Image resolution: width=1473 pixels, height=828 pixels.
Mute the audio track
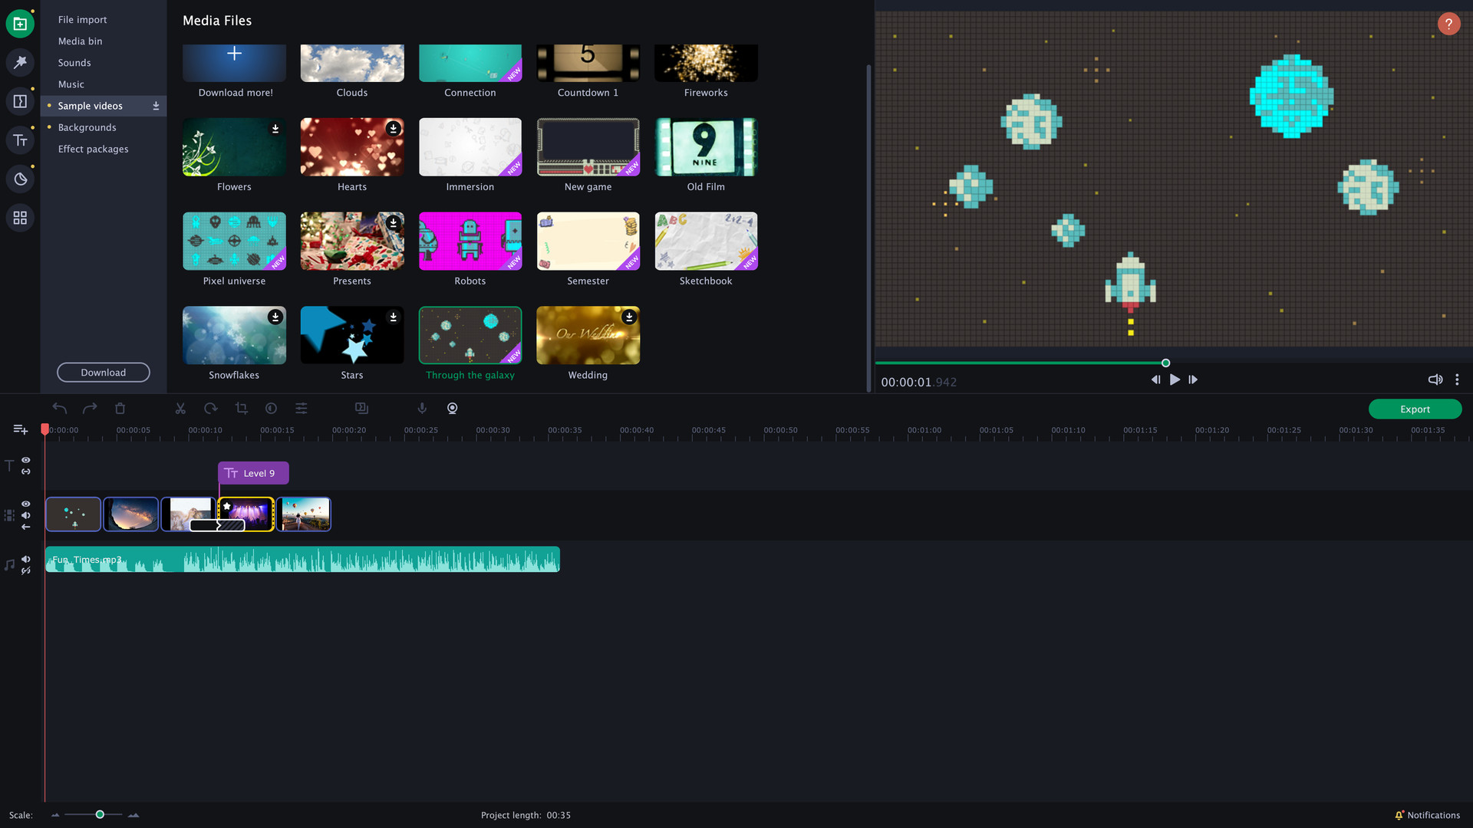(26, 560)
